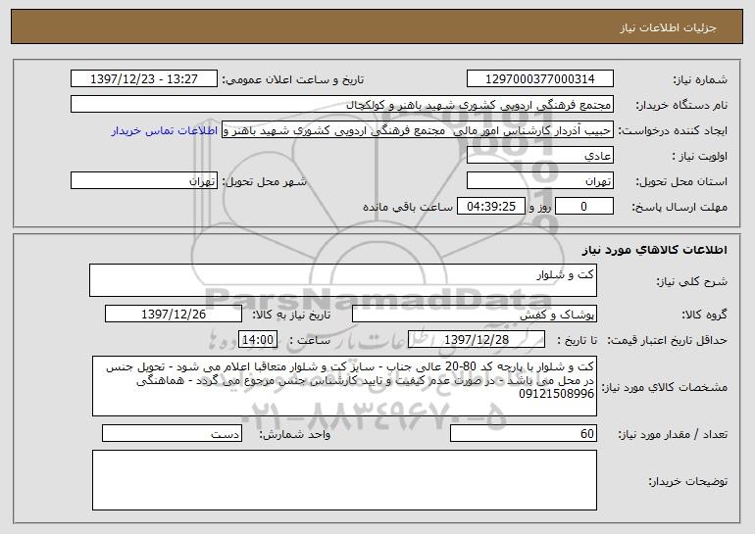
Task: Click the شماره نیاز label
Action: point(700,79)
